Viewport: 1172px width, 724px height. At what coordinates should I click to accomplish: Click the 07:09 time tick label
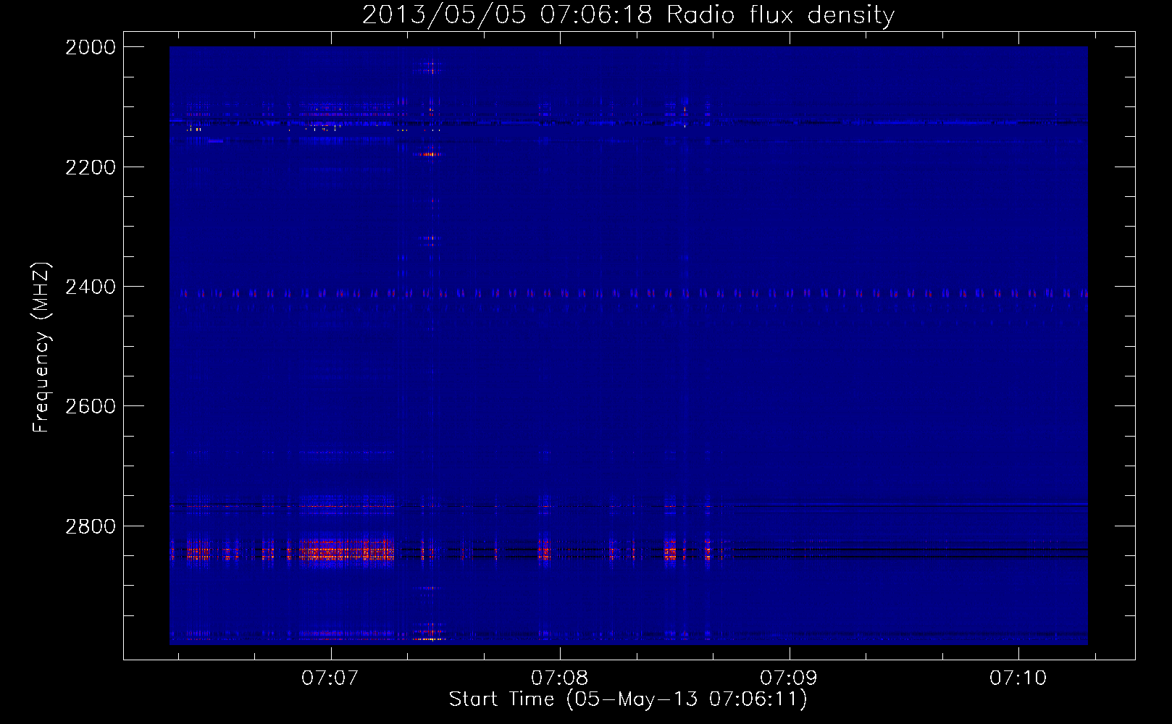coord(788,678)
